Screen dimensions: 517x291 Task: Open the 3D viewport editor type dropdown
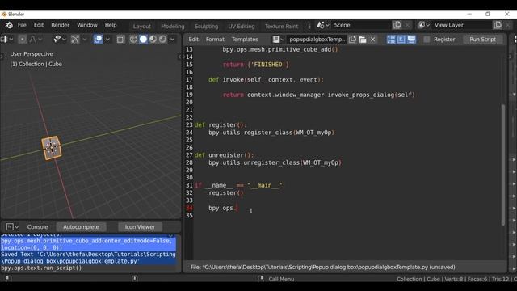pos(6,40)
